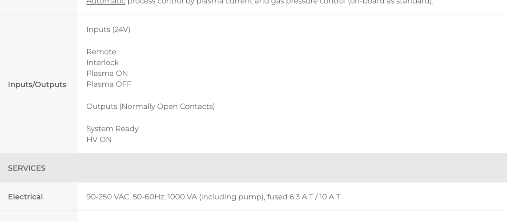
Task: Click the Inputs/Outputs row label
Action: [x=37, y=84]
